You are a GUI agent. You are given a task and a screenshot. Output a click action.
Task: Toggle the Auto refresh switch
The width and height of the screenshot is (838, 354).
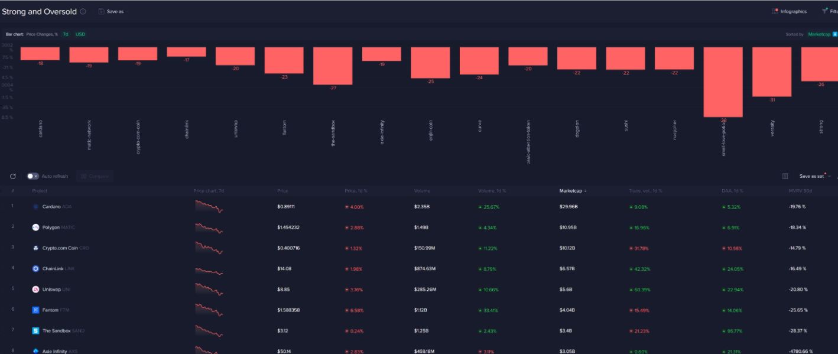click(33, 176)
